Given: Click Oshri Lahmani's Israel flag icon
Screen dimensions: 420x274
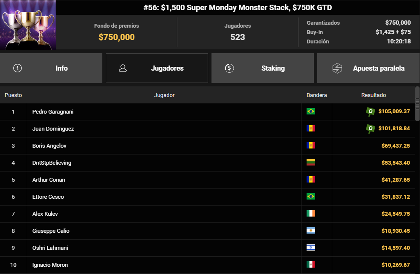Looking at the screenshot, I should (x=311, y=248).
